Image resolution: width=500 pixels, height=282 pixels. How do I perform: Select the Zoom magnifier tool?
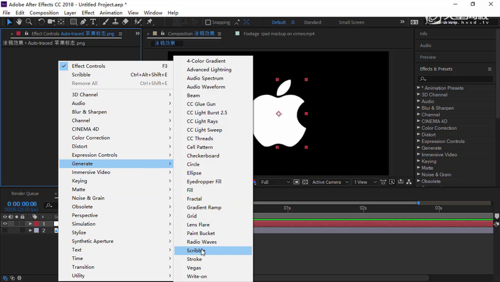[x=29, y=22]
